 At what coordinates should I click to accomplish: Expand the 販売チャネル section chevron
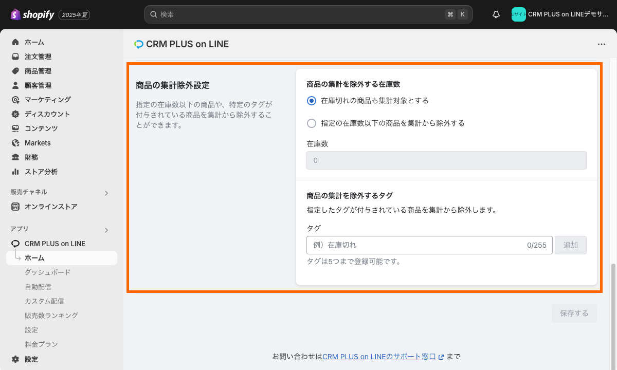coord(106,193)
